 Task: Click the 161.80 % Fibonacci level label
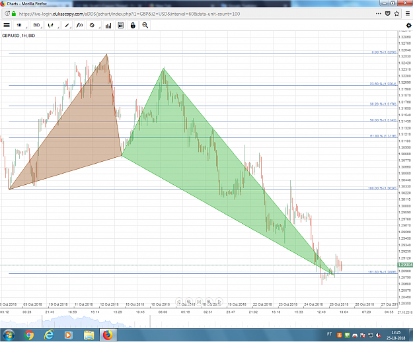[x=382, y=272]
